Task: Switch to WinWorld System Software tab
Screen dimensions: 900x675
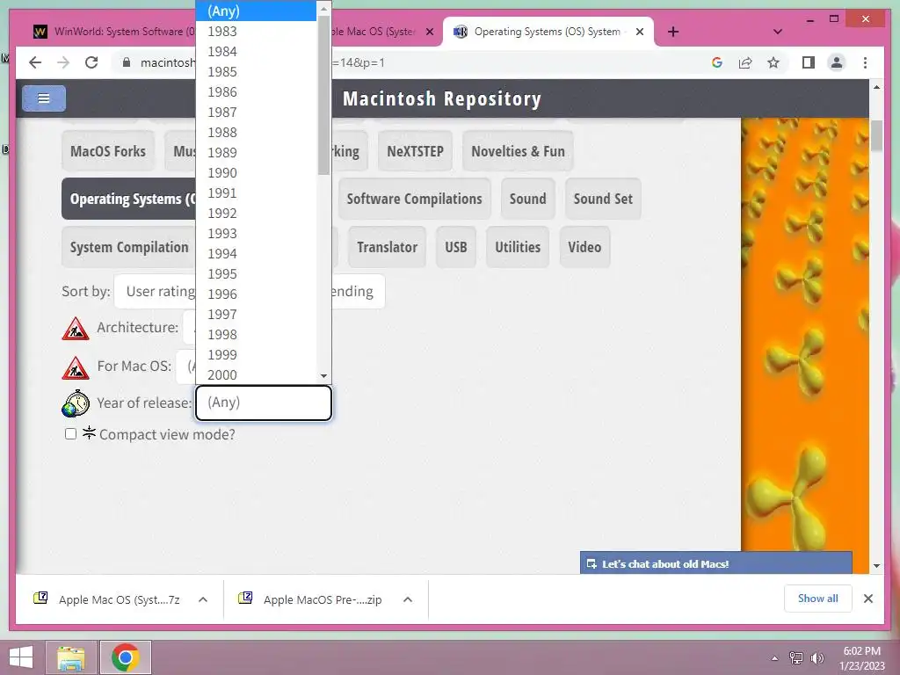Action: (x=113, y=32)
